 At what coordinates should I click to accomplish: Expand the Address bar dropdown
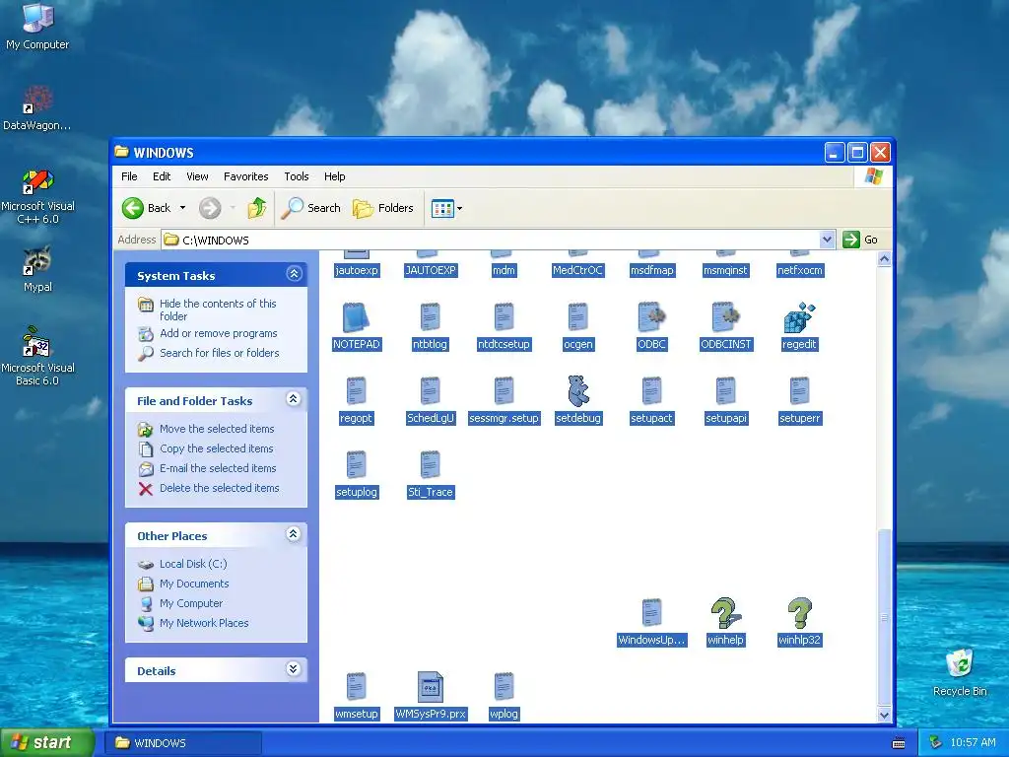pos(827,240)
